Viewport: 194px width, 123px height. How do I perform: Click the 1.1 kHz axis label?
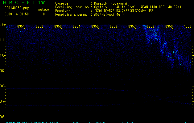2,40
